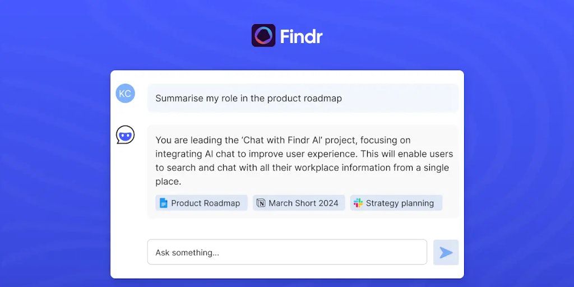574x287 pixels.
Task: Open the March Short 2024 source label
Action: pos(303,203)
